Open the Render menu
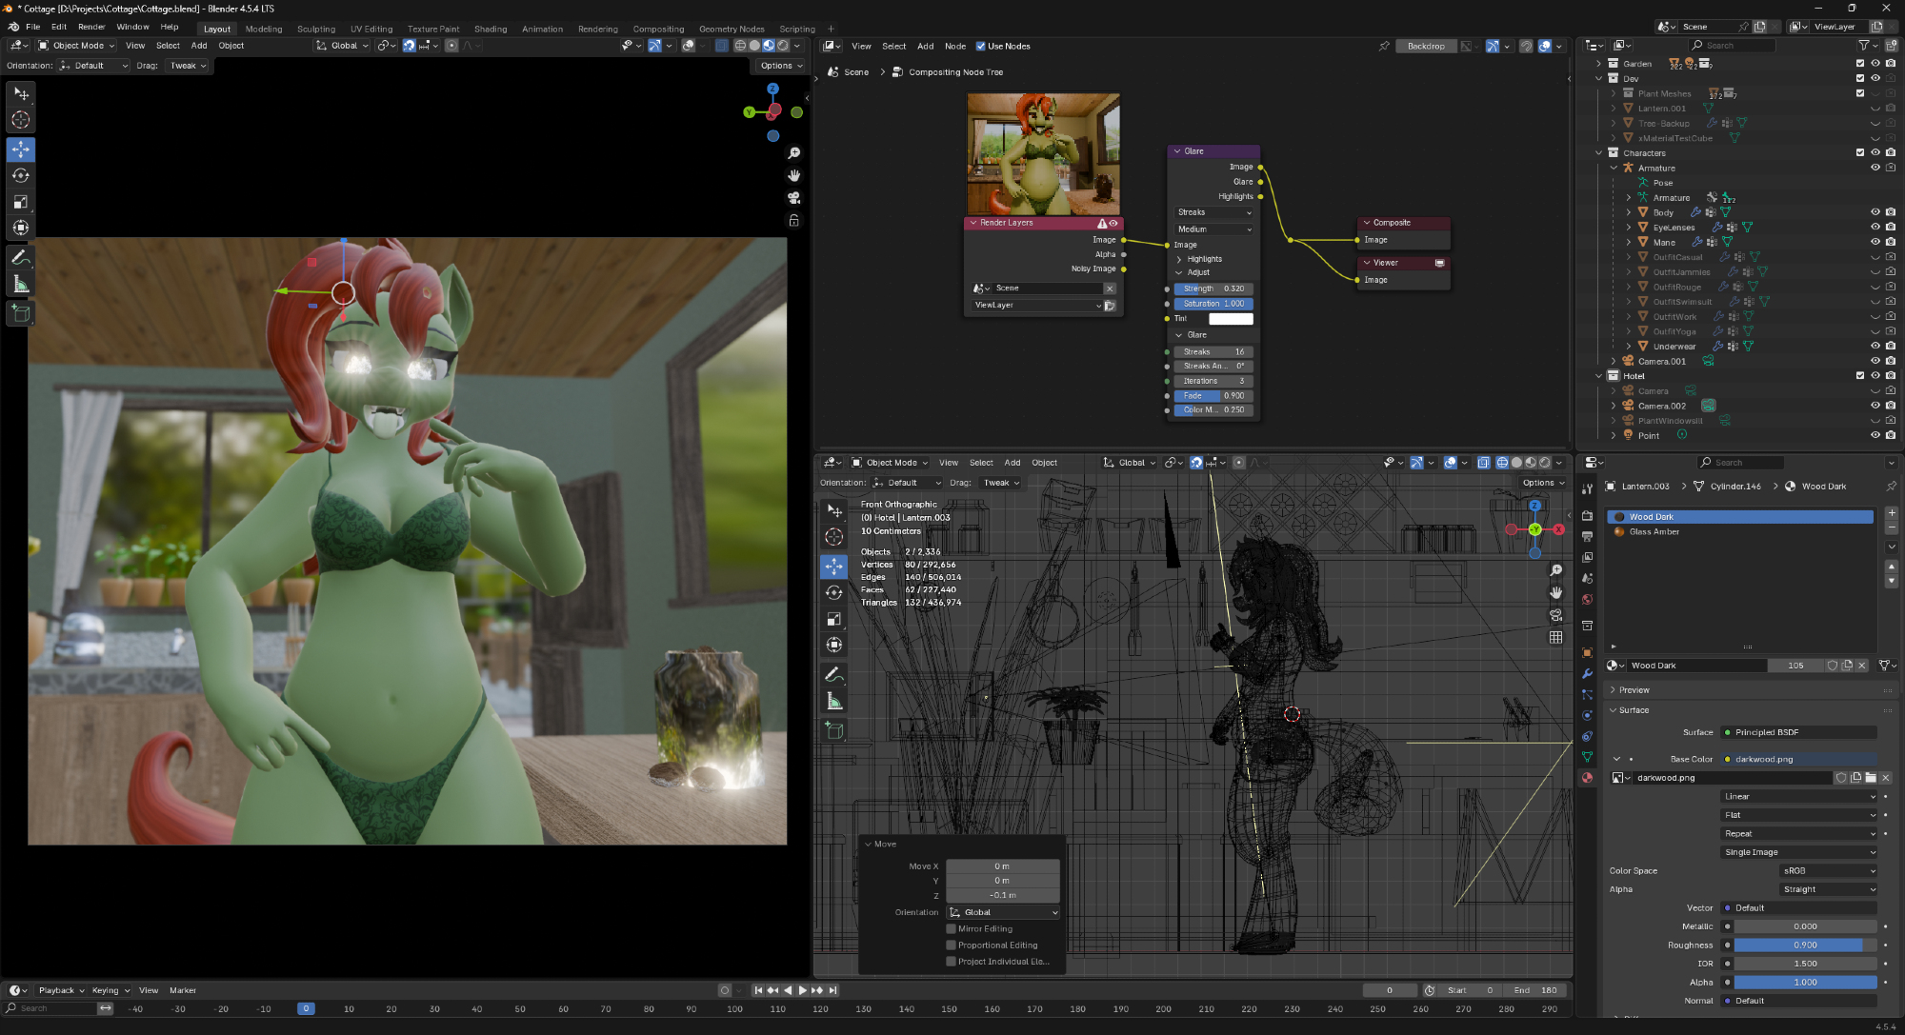Screen dimensions: 1905x1035 91,27
